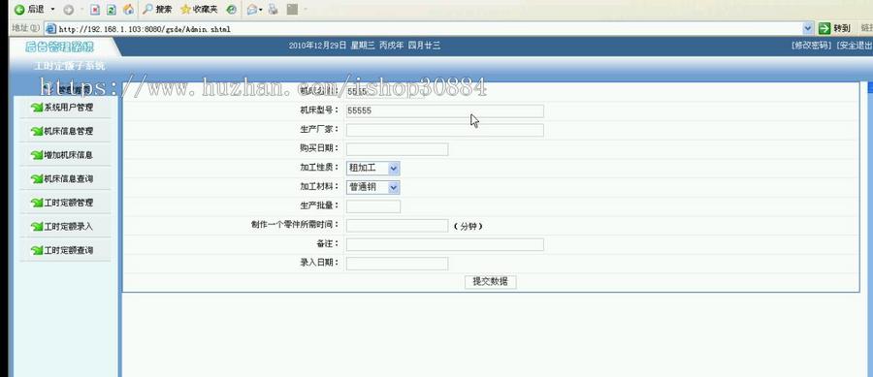The height and width of the screenshot is (377, 873).
Task: Go back with the 后退 button
Action: tap(29, 10)
